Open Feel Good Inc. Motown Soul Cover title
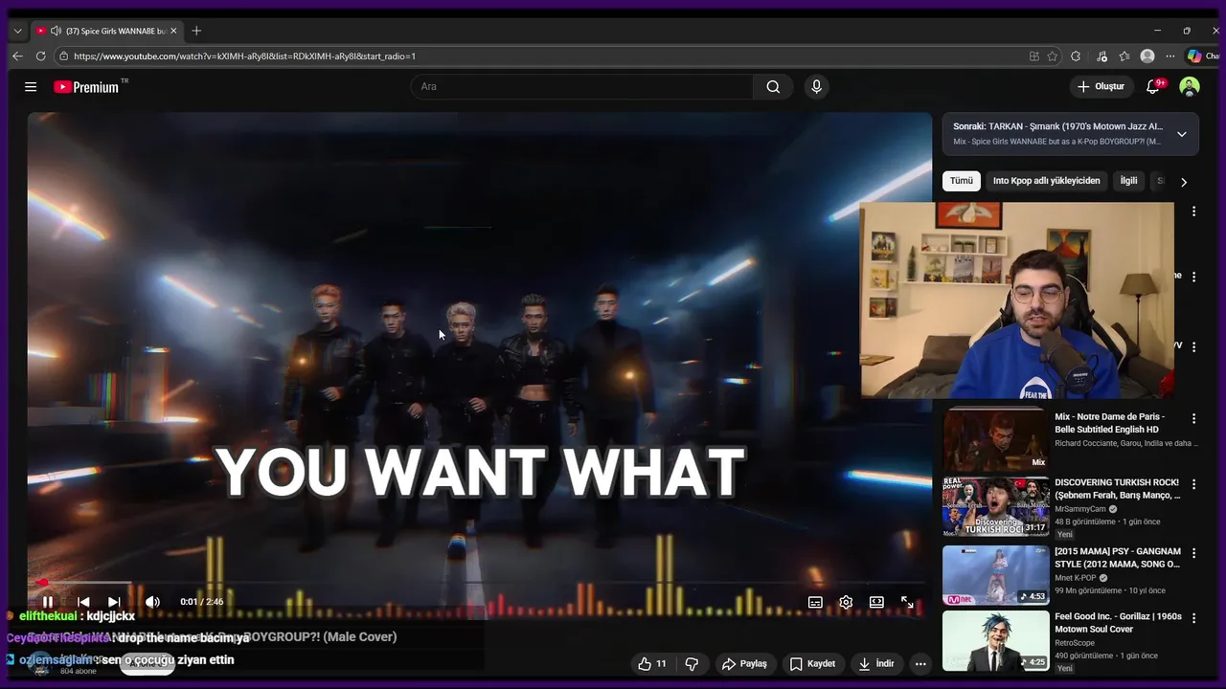This screenshot has height=689, width=1226. (x=1118, y=623)
